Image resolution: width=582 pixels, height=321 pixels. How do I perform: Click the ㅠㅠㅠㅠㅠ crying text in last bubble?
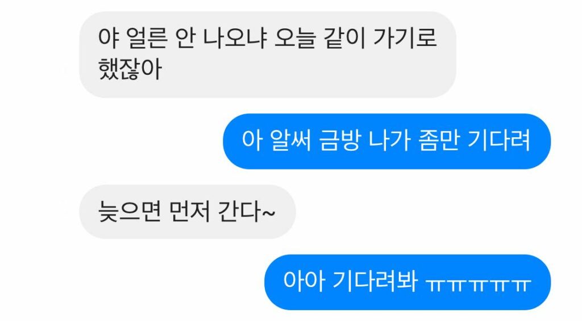click(478, 284)
